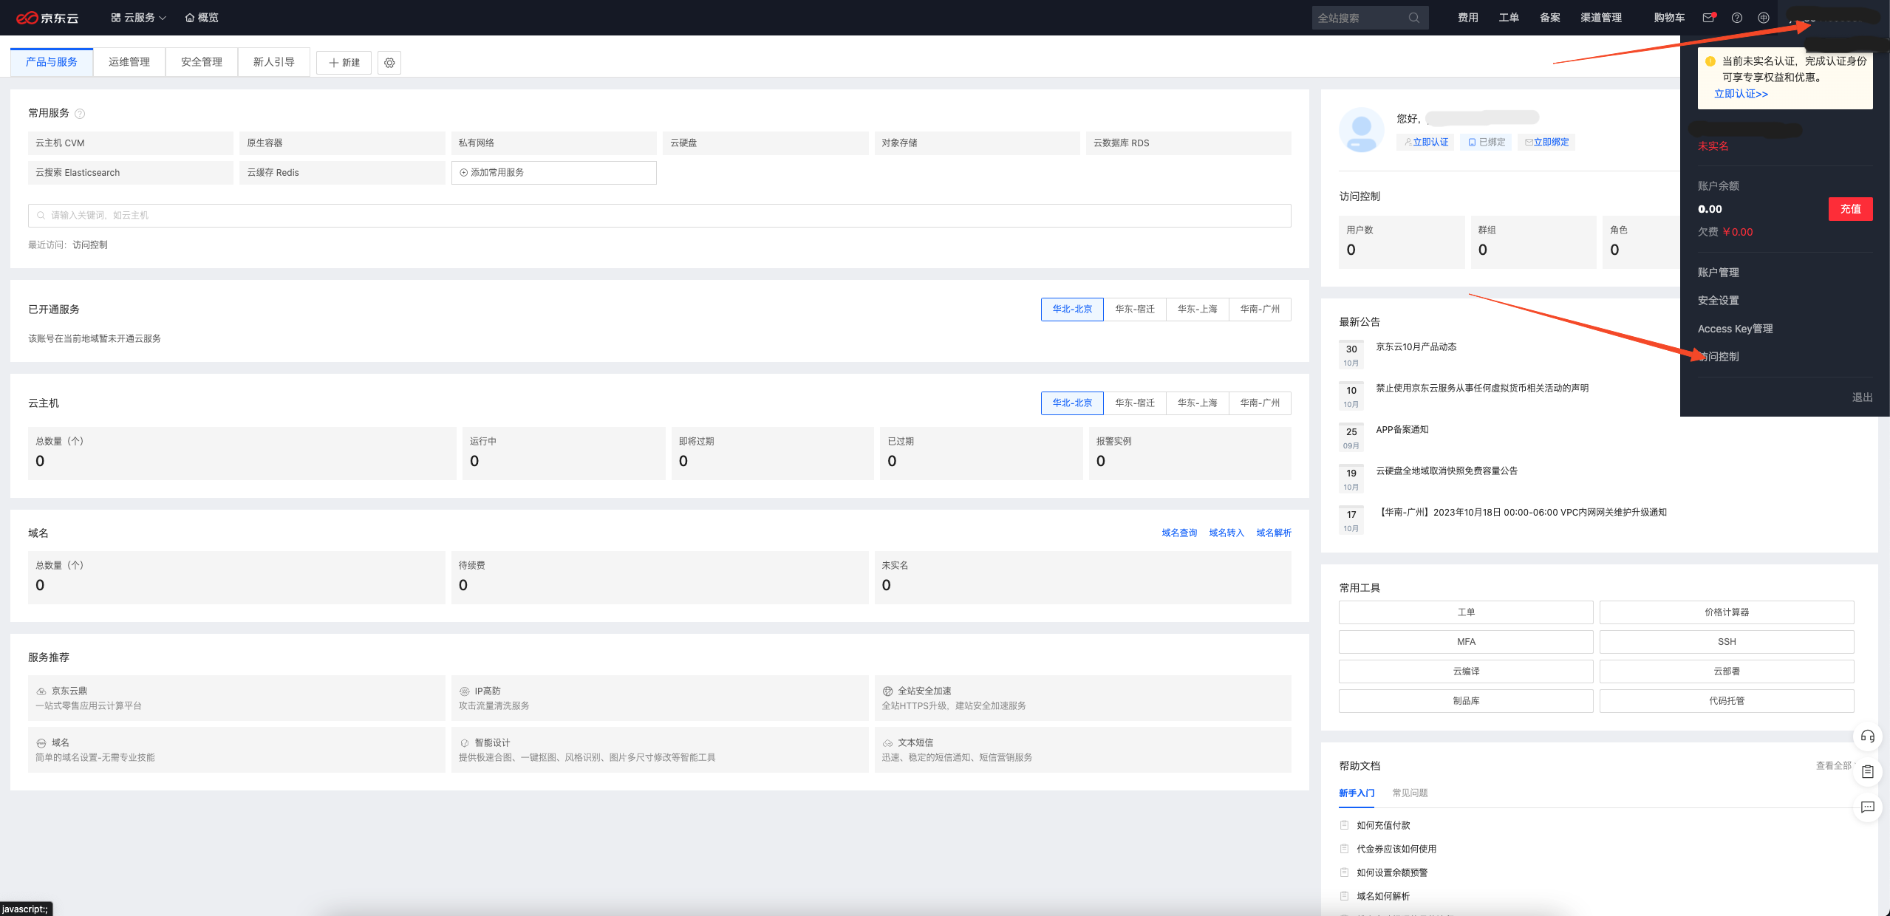Open APP备案通知 announcement
1890x916 pixels.
pyautogui.click(x=1402, y=430)
